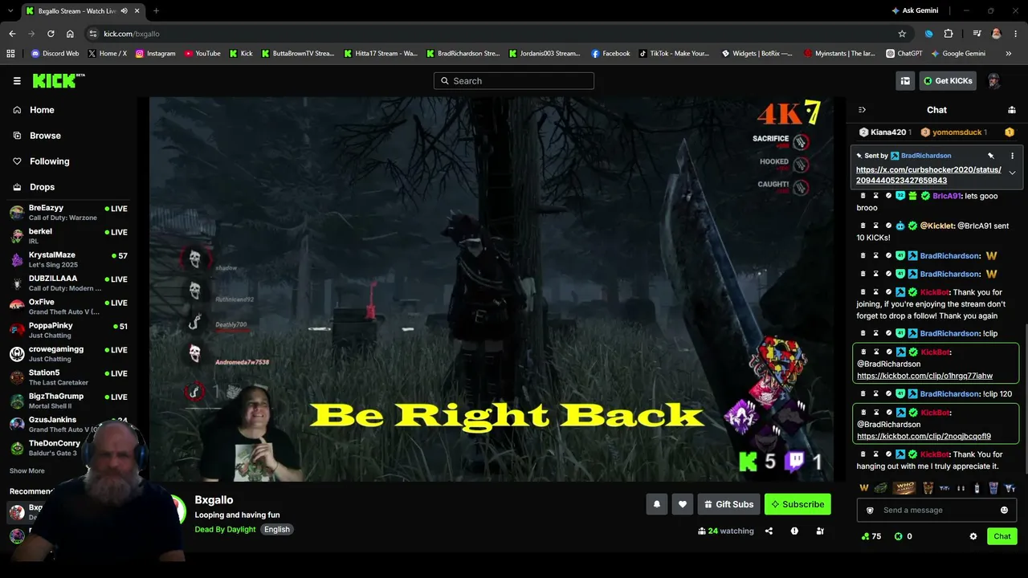This screenshot has width=1028, height=578.
Task: Bookmark this page with the star
Action: click(902, 34)
